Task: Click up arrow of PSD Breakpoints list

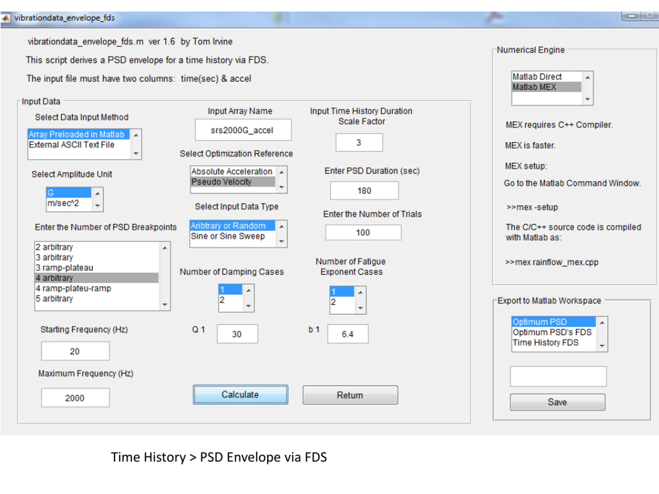Action: tap(165, 248)
